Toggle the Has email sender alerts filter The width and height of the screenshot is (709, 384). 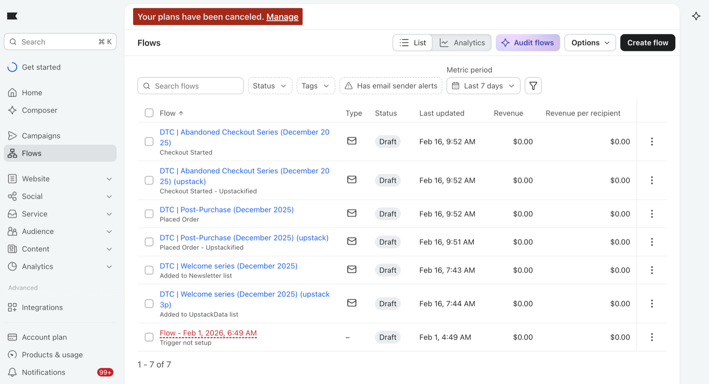(391, 86)
